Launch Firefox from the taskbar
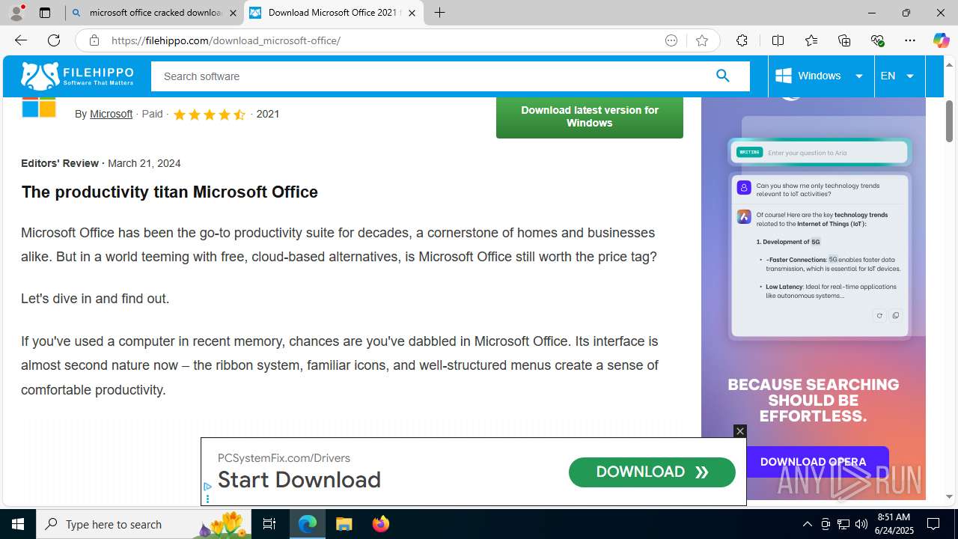958x539 pixels. pos(380,524)
